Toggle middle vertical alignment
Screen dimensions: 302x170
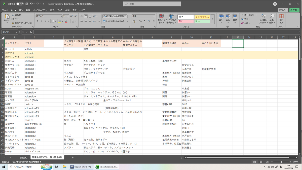point(86,16)
